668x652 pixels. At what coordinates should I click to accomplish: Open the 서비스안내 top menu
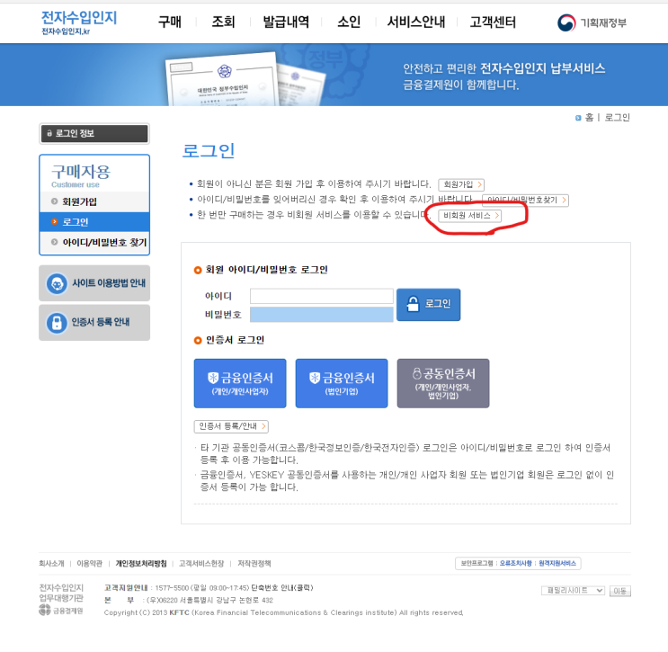pyautogui.click(x=415, y=22)
